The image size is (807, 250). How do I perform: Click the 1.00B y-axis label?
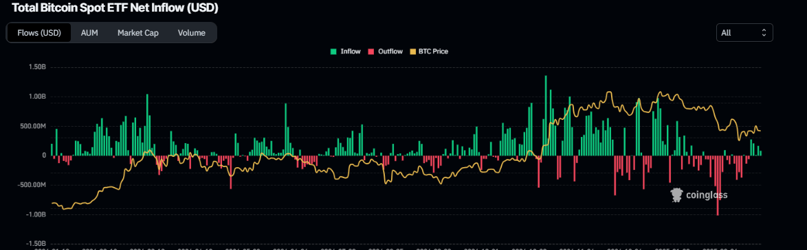point(38,97)
